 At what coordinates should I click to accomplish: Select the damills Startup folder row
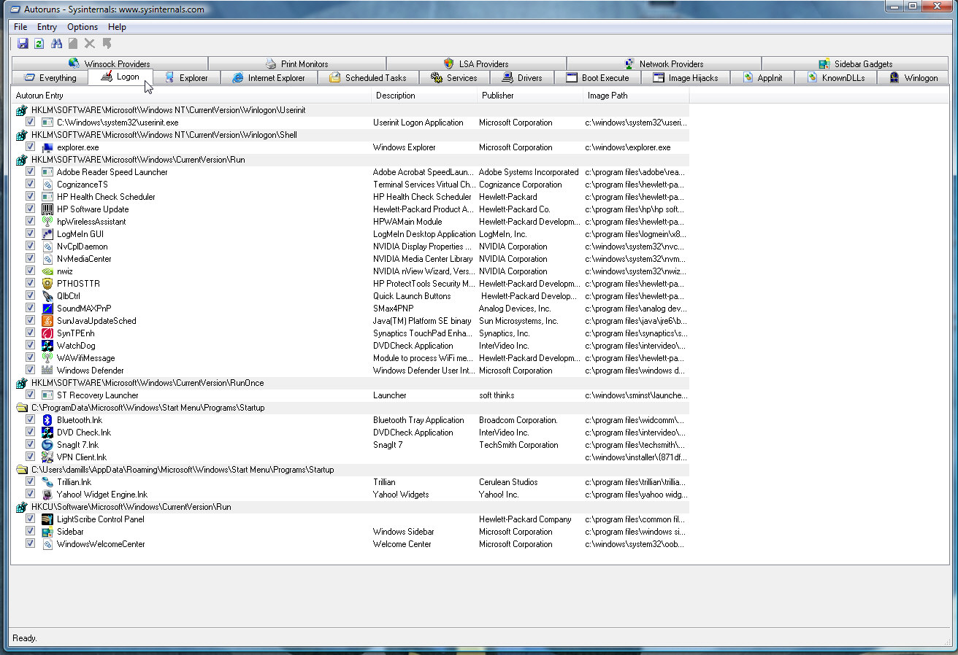(350, 470)
